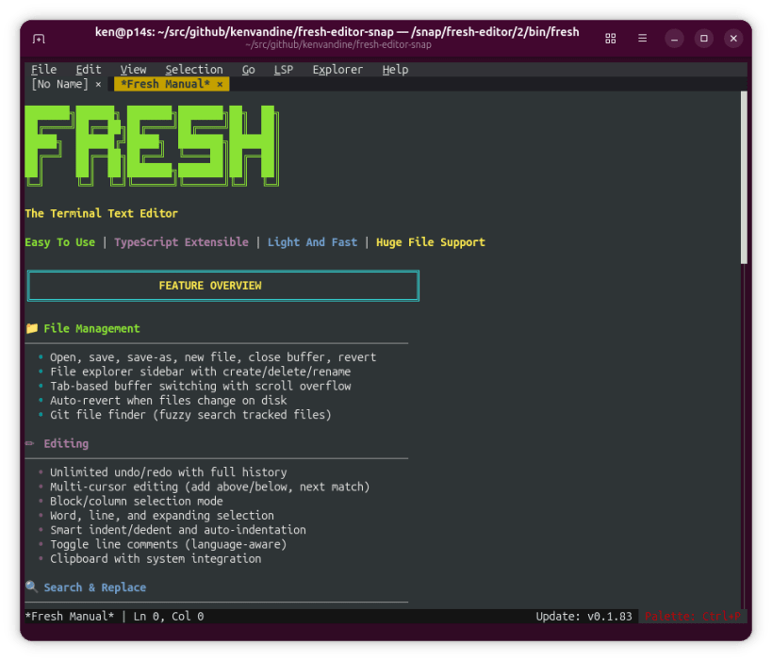
Task: Open the Help menu
Action: tap(395, 70)
